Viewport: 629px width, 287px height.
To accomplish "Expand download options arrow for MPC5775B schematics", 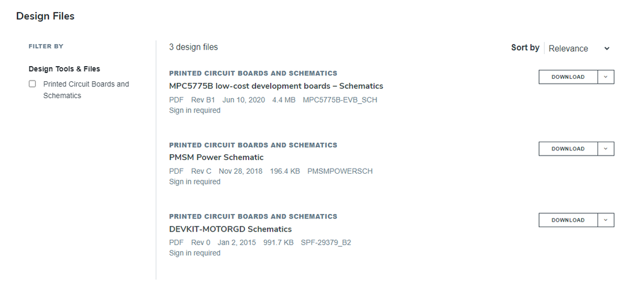I will (605, 77).
